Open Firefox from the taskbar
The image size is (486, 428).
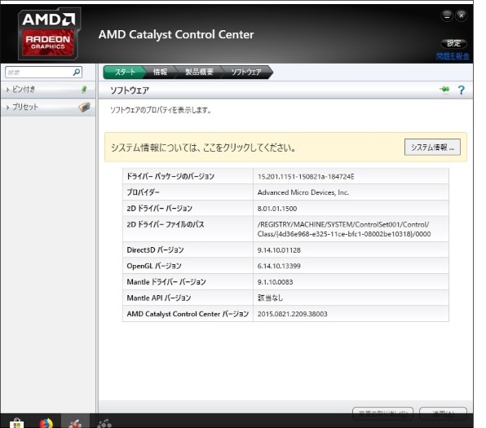(x=46, y=423)
